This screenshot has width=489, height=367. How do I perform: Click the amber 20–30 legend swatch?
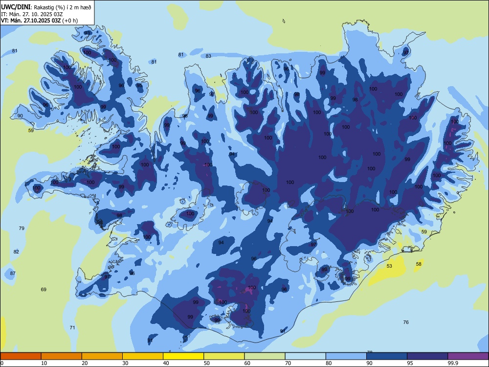tap(102, 356)
